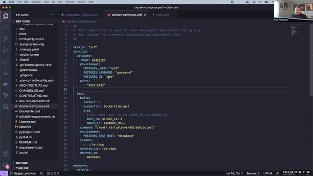The width and height of the screenshot is (313, 176).
Task: Click the sync changes icon in status bar
Action: click(x=41, y=173)
